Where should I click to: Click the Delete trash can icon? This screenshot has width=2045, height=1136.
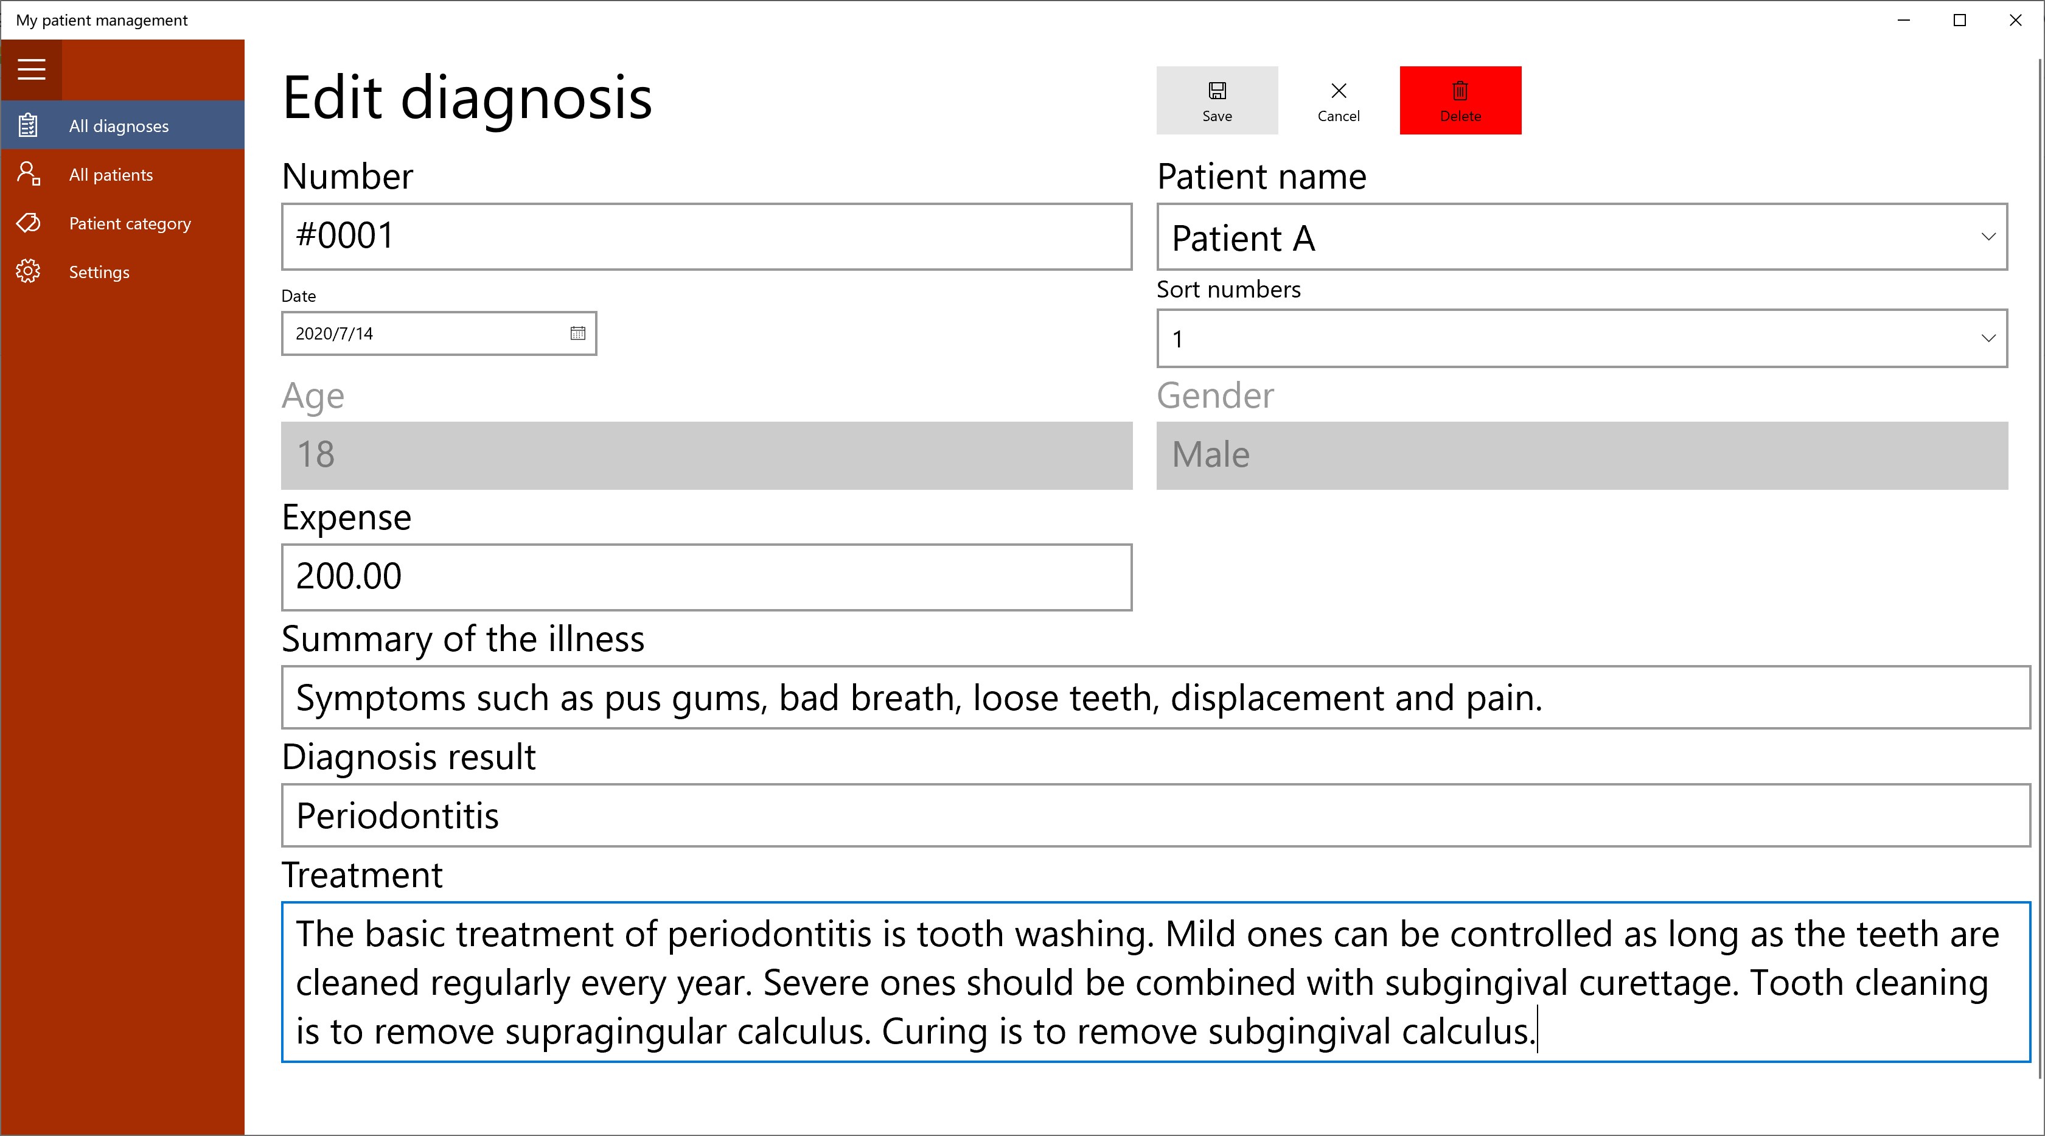point(1460,91)
